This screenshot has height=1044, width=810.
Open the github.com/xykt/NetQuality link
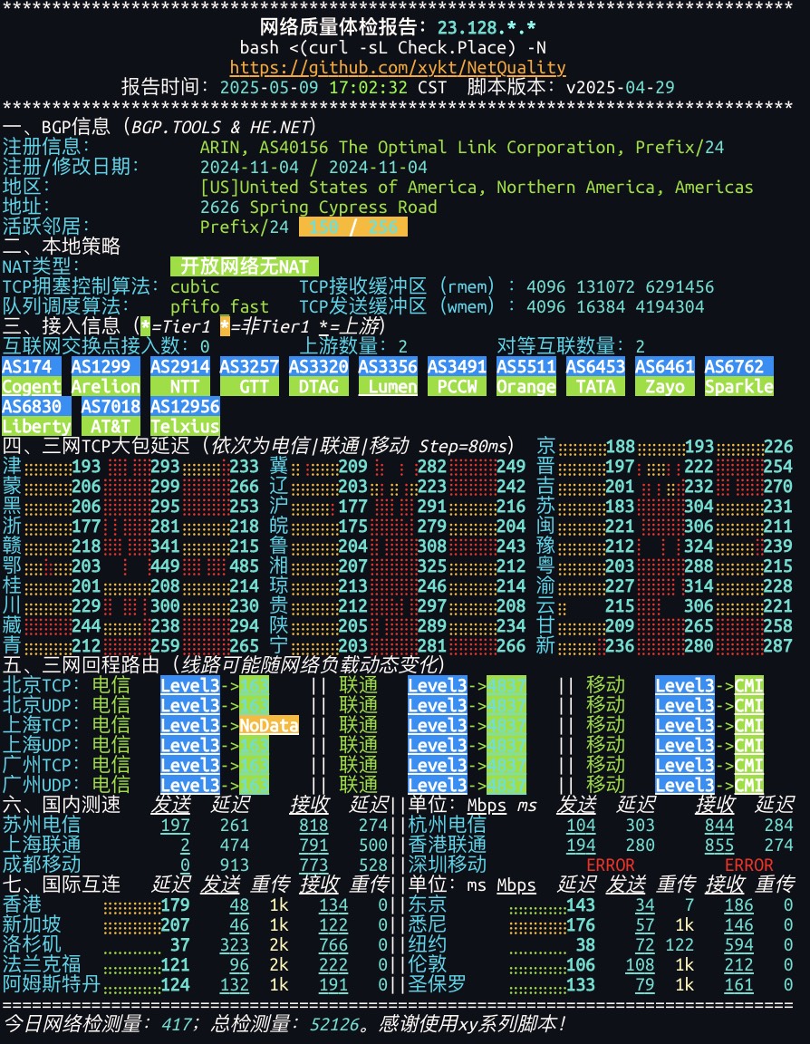398,67
